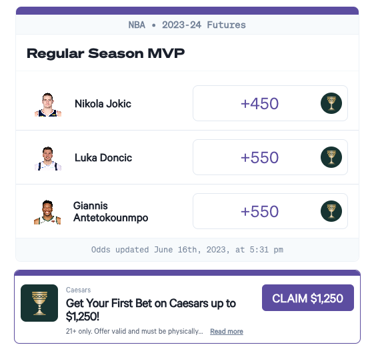This screenshot has height=357, width=372.
Task: Select Nikola Jokic player headshot
Action: click(x=48, y=105)
